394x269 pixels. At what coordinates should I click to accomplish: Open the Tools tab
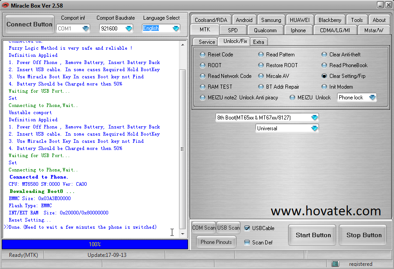click(357, 20)
